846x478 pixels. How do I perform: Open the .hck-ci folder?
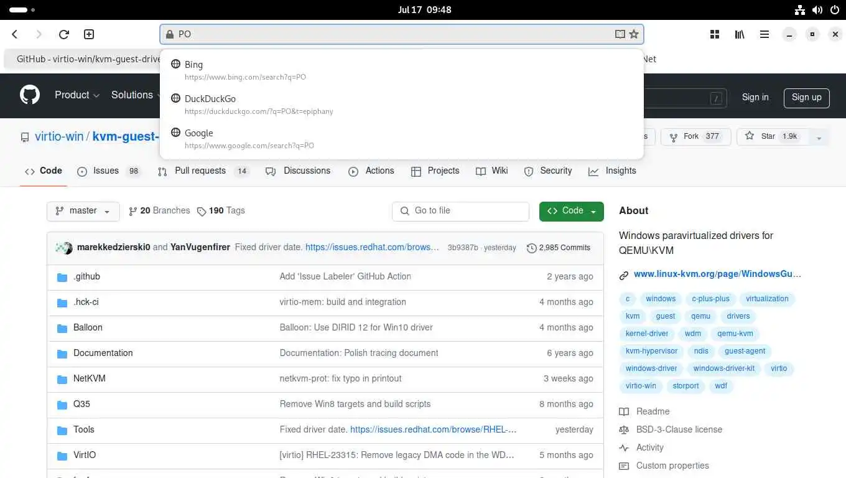86,302
